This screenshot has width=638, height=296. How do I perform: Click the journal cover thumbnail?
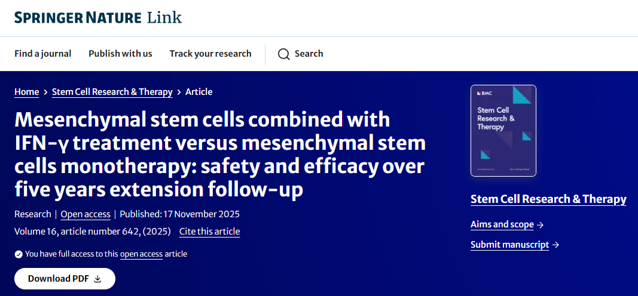503,131
